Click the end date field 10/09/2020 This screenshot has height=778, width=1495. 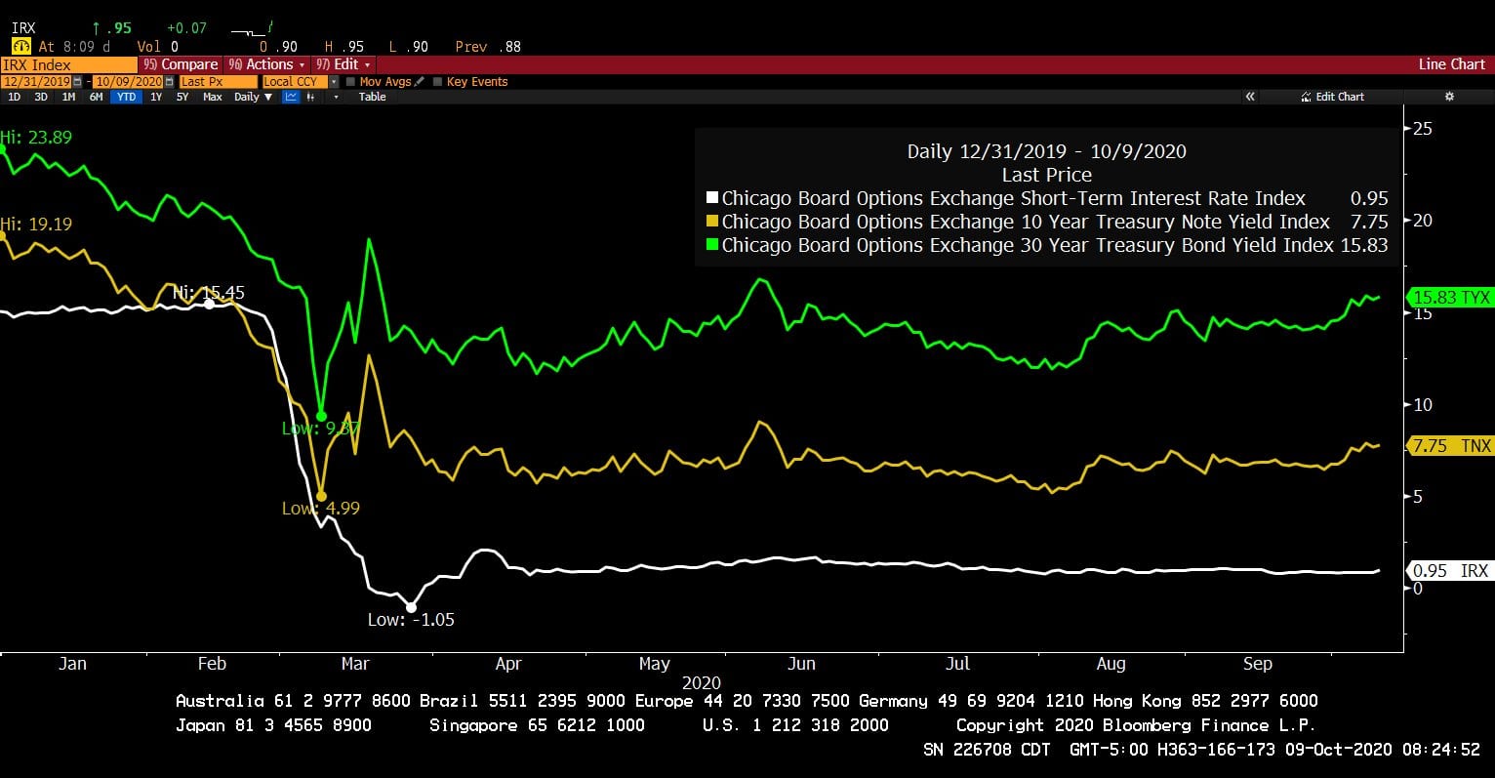[129, 82]
